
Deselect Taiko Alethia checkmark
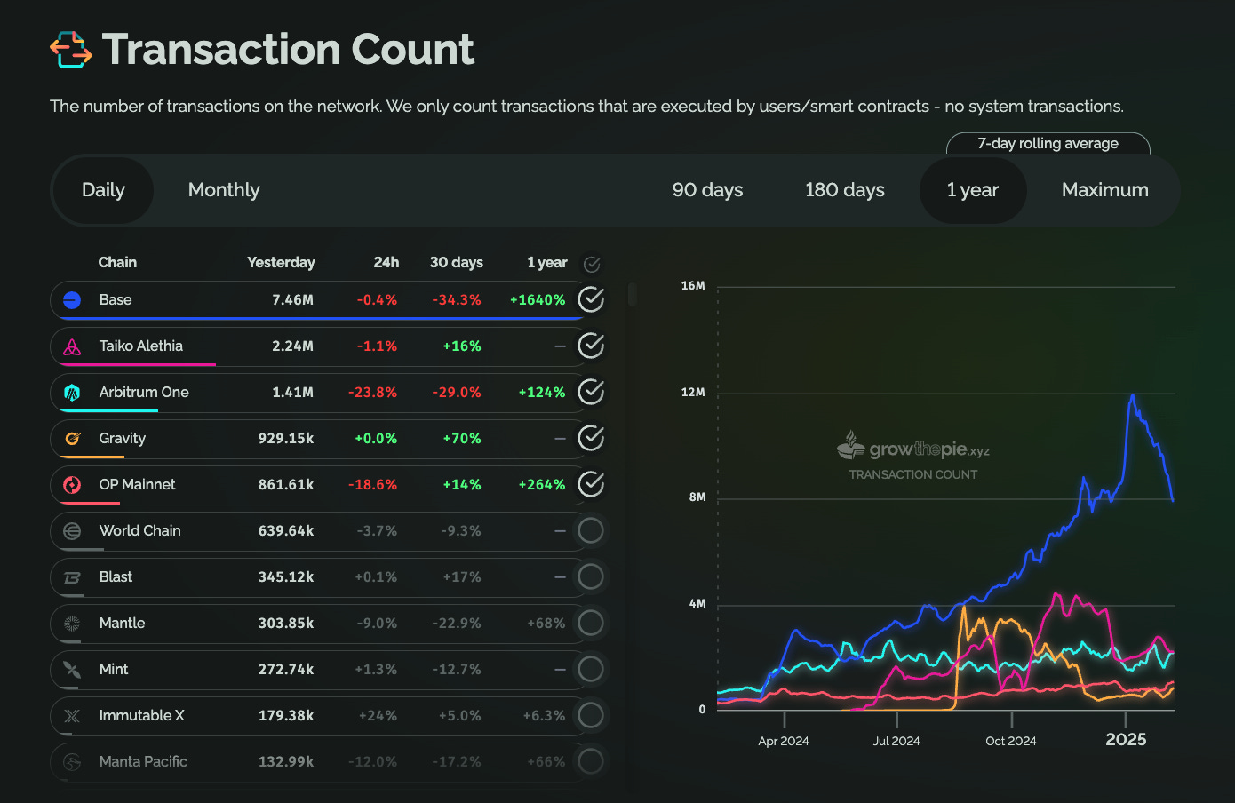[591, 346]
